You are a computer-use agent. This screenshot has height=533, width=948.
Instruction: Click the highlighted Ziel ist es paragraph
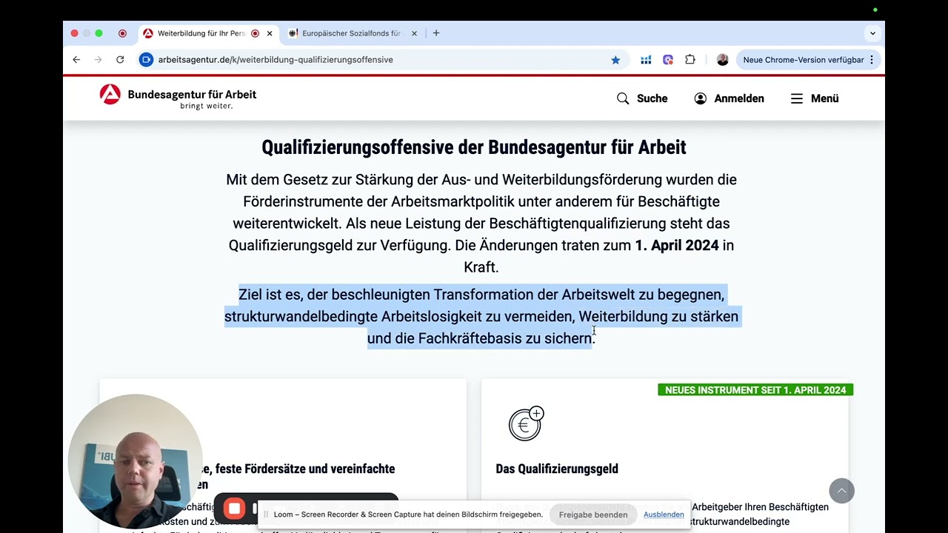pos(481,316)
